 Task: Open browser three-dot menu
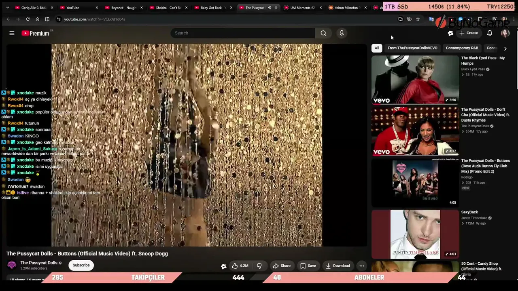pyautogui.click(x=514, y=19)
